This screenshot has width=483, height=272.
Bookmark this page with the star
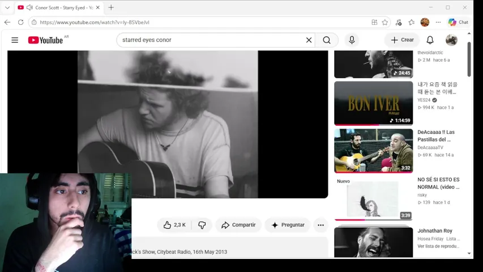(x=384, y=22)
